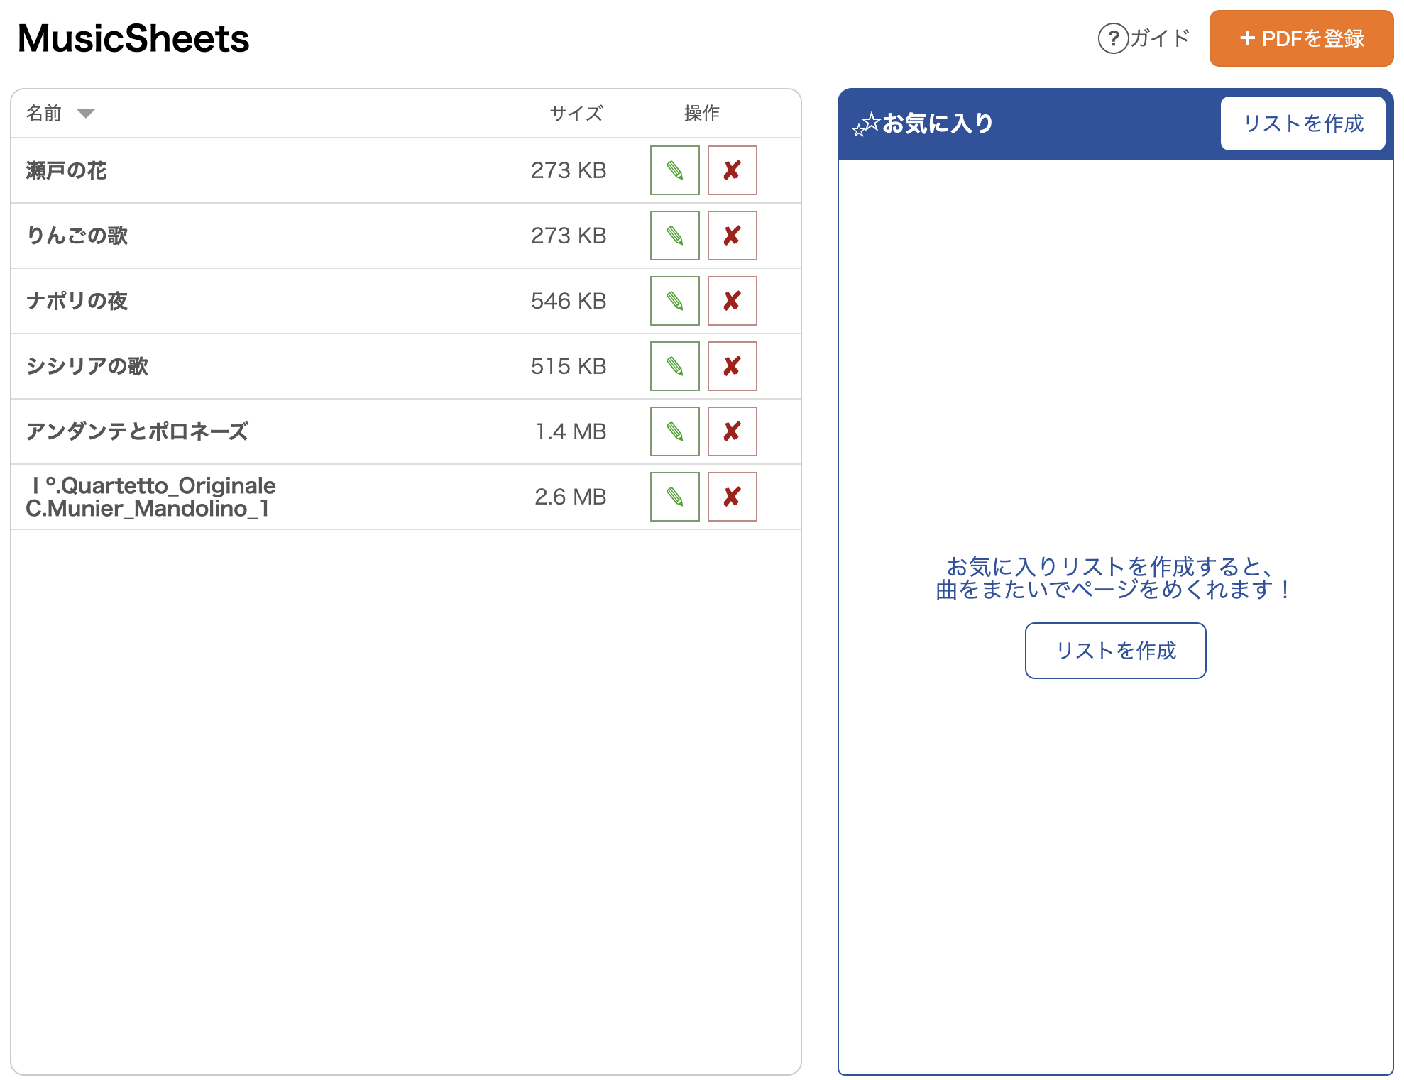
Task: Toggle sort order with the 名前 arrow
Action: (85, 114)
